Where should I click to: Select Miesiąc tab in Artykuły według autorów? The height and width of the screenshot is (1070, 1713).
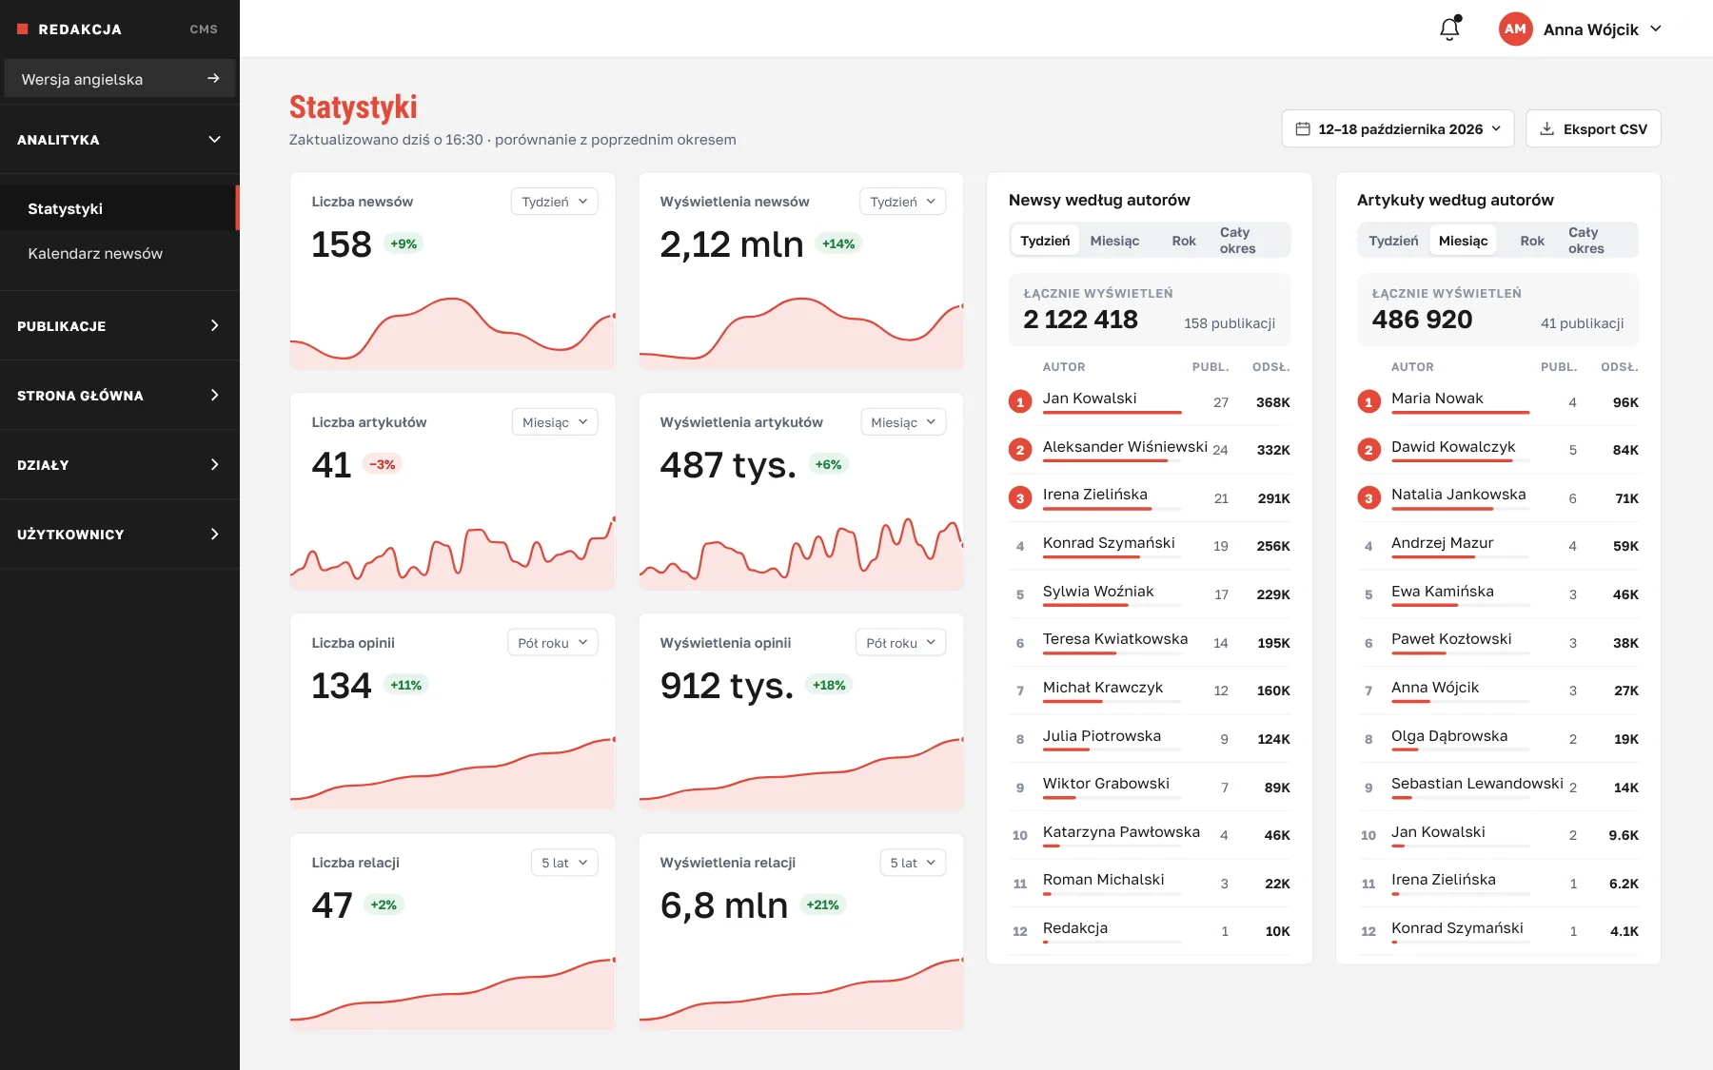pos(1463,241)
